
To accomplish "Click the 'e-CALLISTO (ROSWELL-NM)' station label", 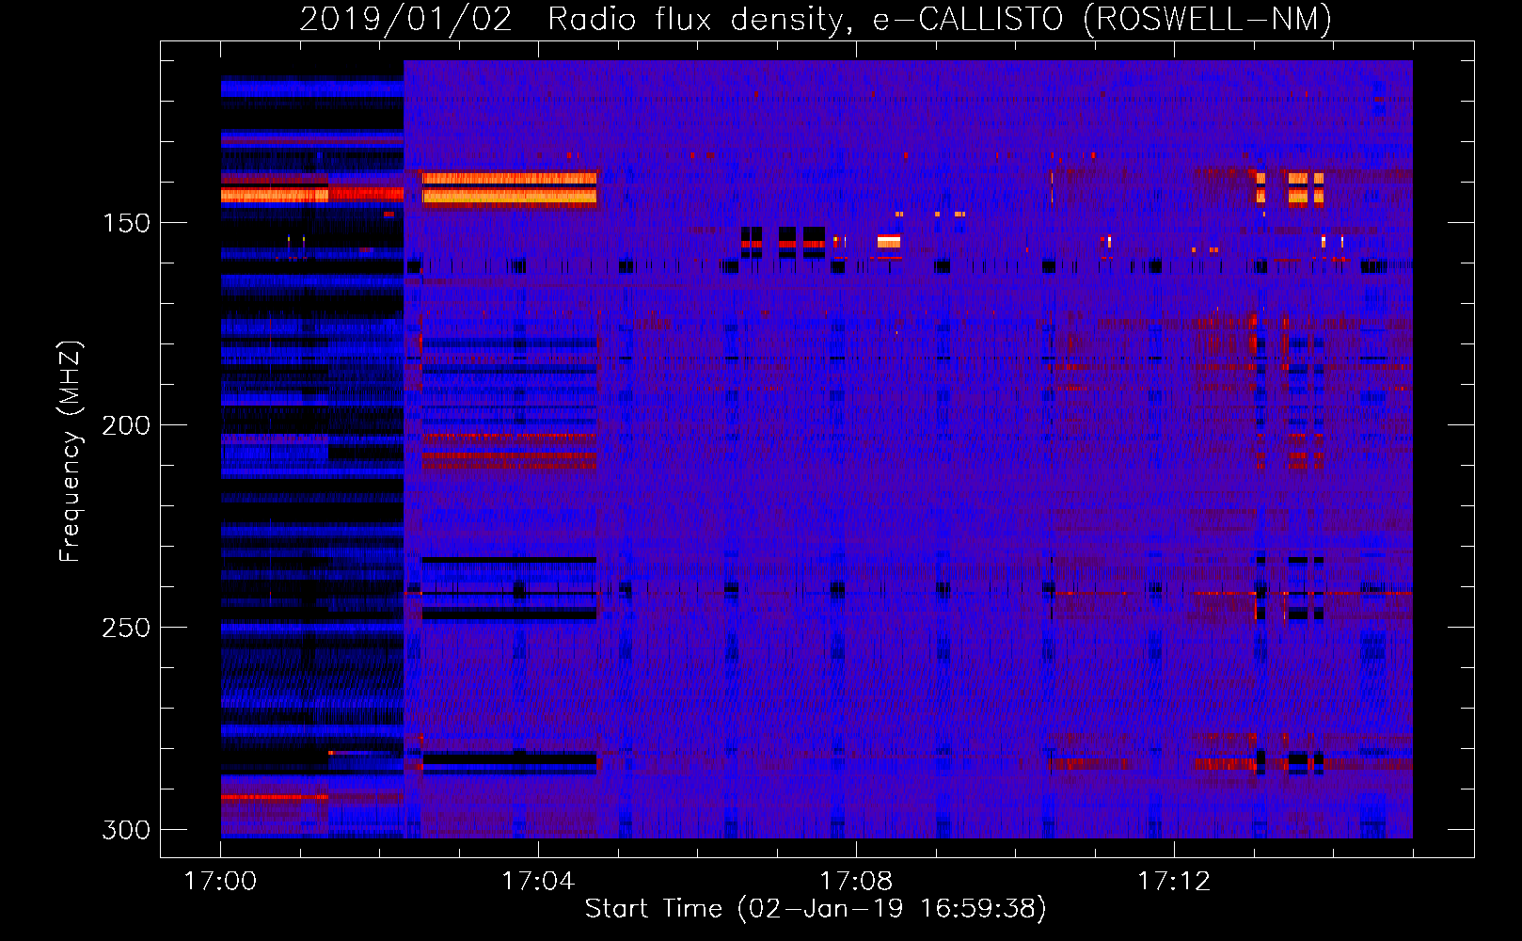I will (x=1102, y=19).
